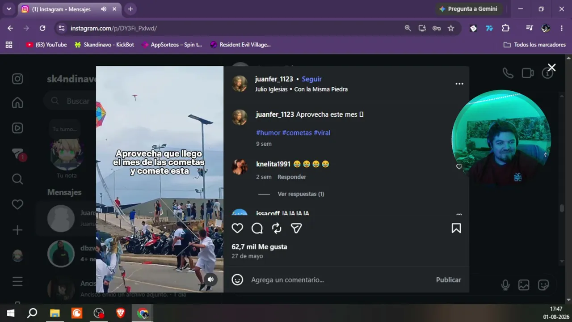572x322 pixels.
Task: Follow juanfer_1123 with the Seguir button
Action: tap(311, 79)
